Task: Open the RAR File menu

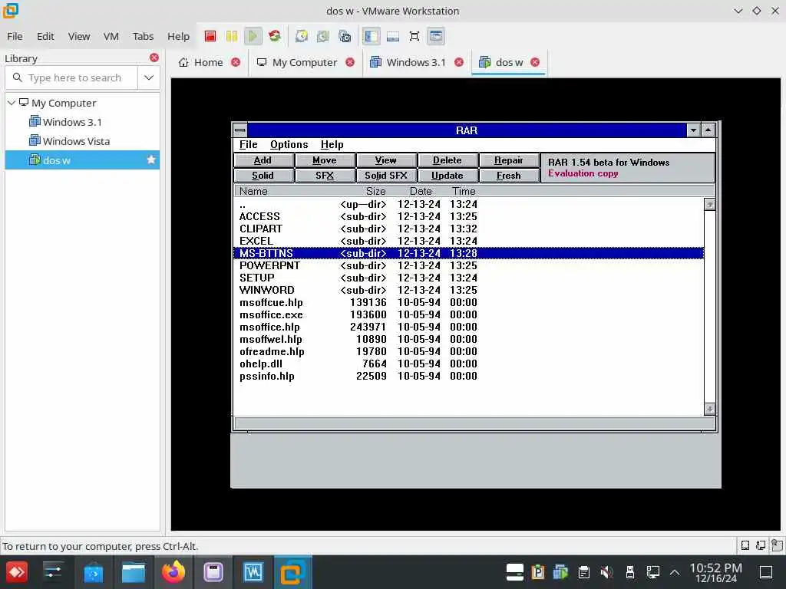Action: tap(248, 144)
